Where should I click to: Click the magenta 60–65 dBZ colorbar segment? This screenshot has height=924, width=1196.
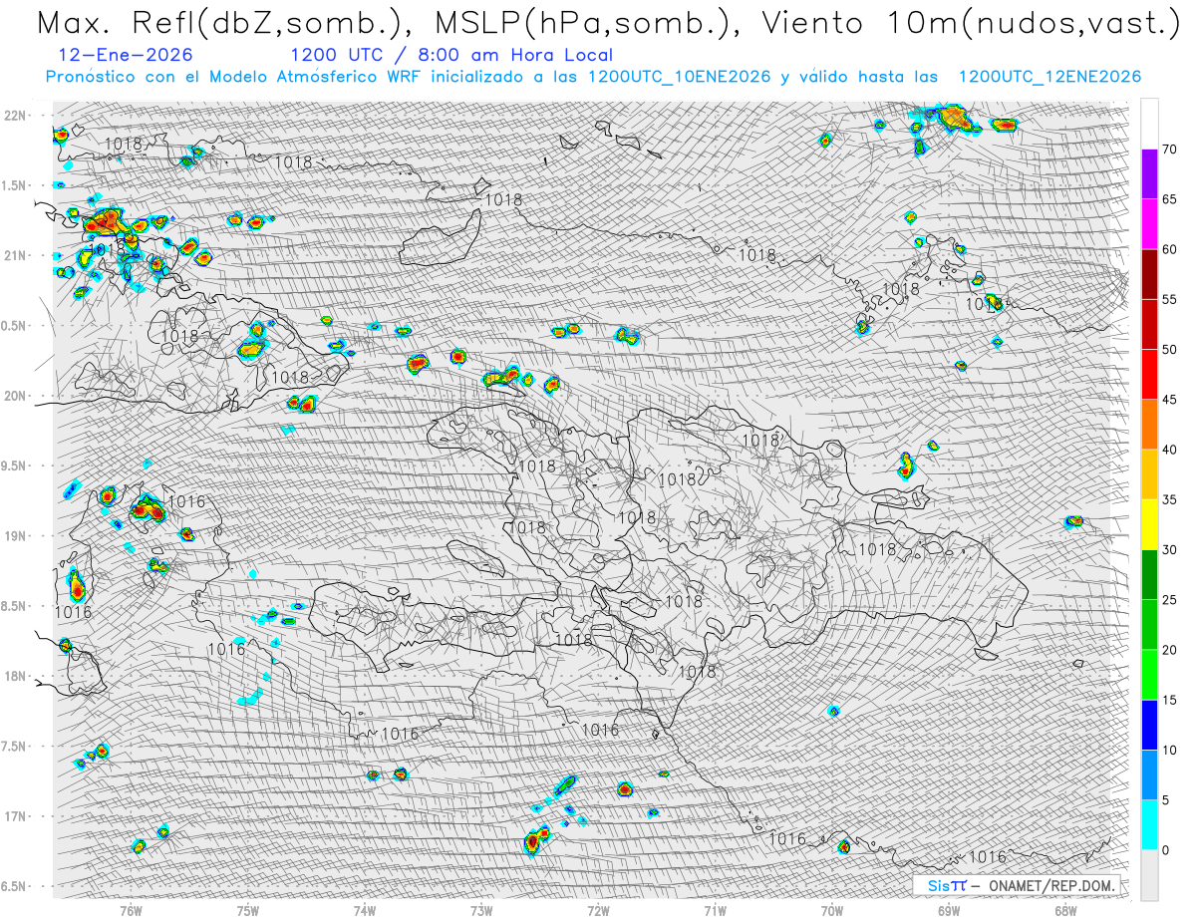pyautogui.click(x=1149, y=224)
